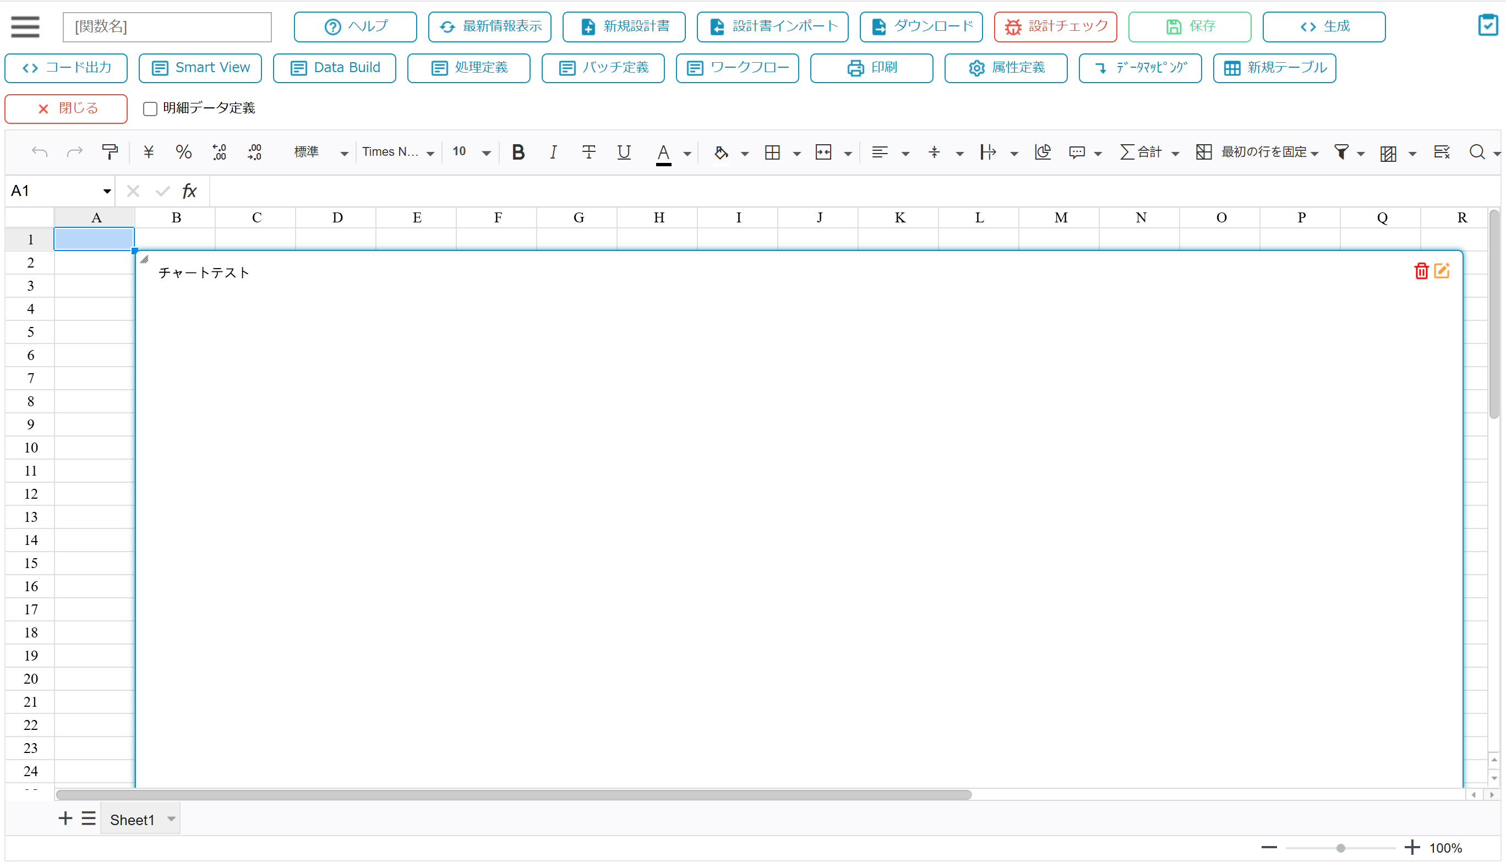Apply fill color paint bucket
1506x862 pixels.
pos(721,152)
